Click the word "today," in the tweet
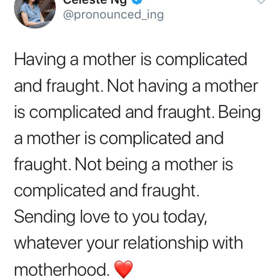Screen dimensions: 279x279 click(x=185, y=218)
